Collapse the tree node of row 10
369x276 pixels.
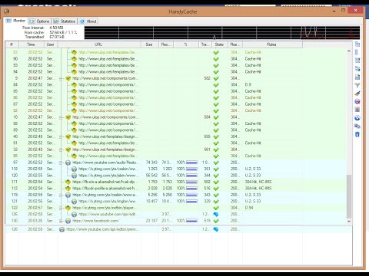(61, 117)
